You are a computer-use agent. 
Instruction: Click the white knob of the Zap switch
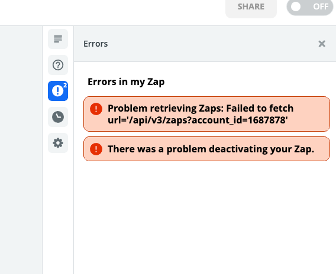(x=296, y=6)
